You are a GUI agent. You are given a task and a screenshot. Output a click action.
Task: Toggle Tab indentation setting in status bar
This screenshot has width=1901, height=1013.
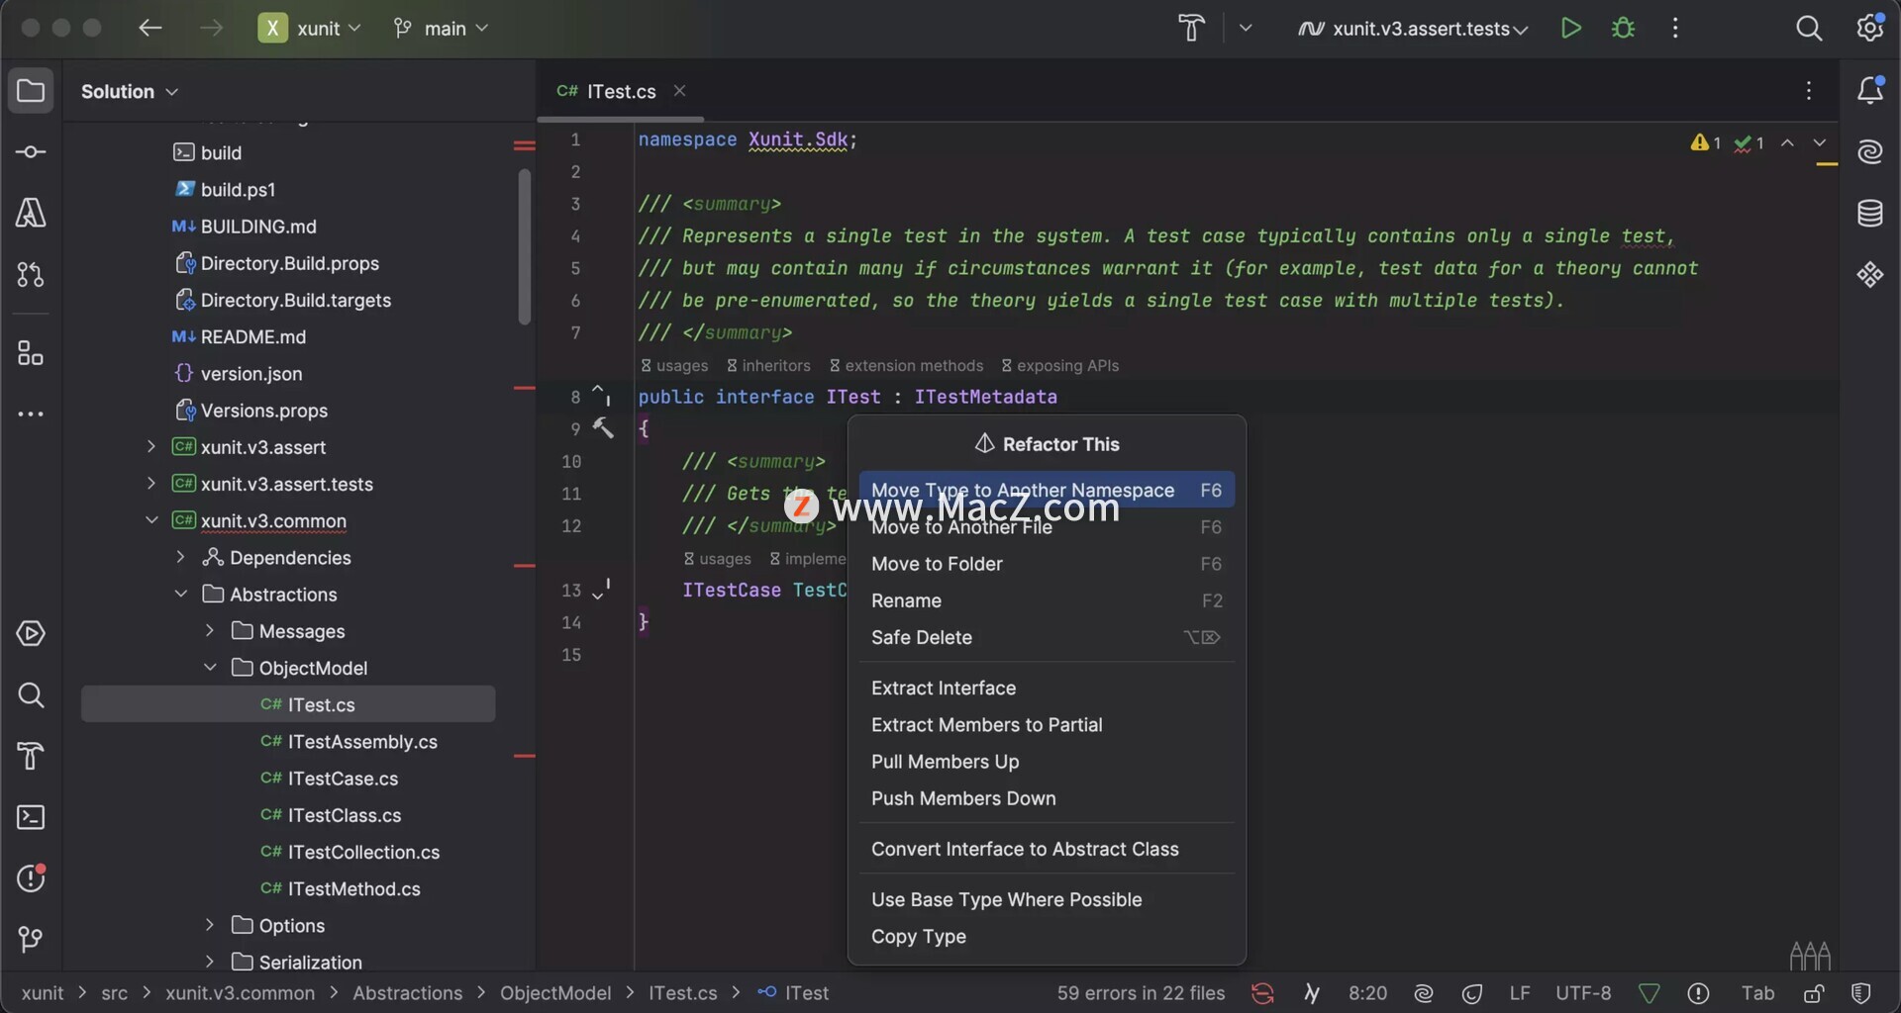click(x=1757, y=993)
